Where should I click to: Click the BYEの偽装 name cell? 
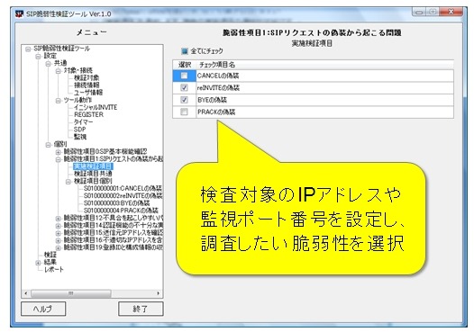coord(325,100)
